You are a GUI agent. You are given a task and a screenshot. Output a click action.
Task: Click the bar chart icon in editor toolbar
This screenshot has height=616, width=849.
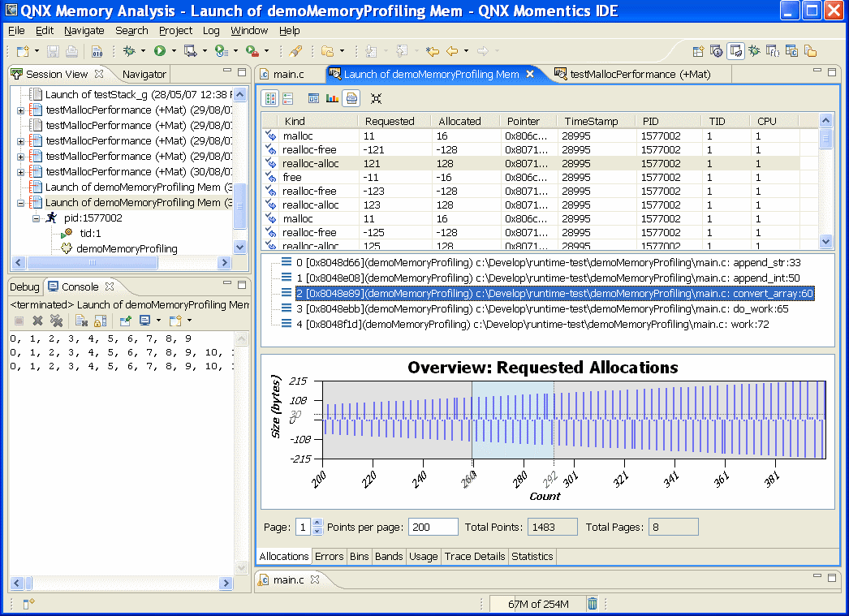(x=332, y=99)
